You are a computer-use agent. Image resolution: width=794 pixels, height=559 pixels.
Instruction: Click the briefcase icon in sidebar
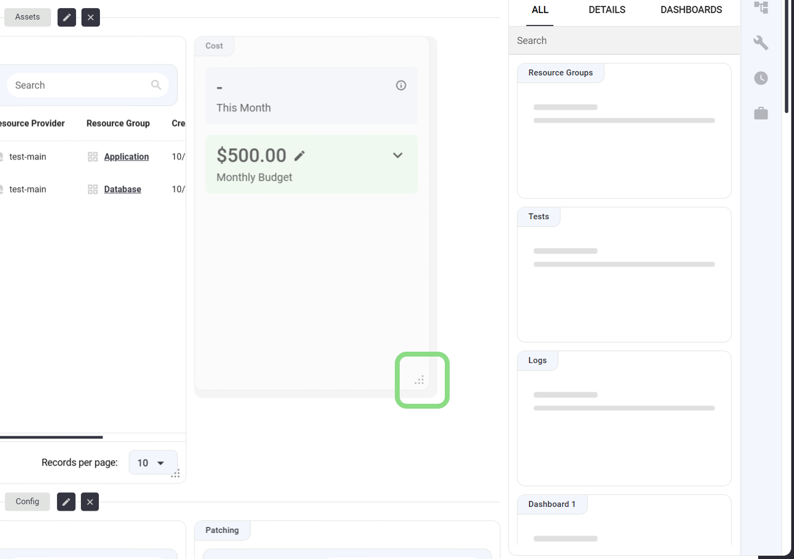pyautogui.click(x=761, y=113)
